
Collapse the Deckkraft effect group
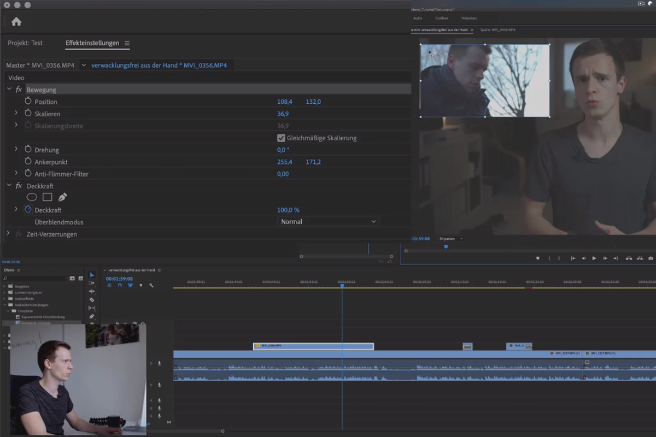[x=9, y=185]
